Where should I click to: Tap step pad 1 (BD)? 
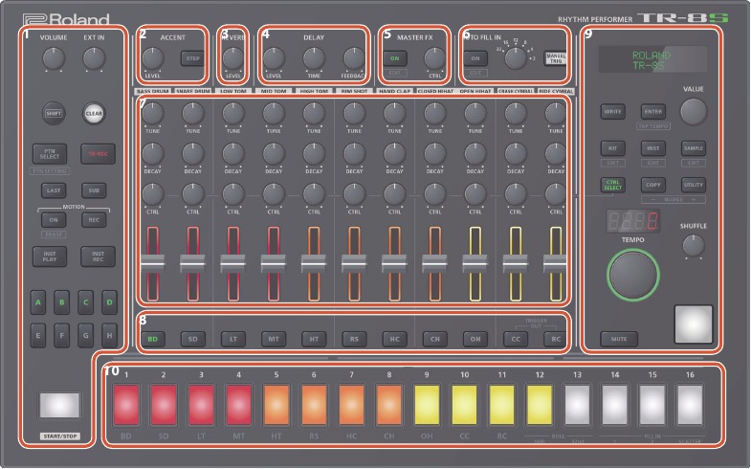pyautogui.click(x=126, y=405)
